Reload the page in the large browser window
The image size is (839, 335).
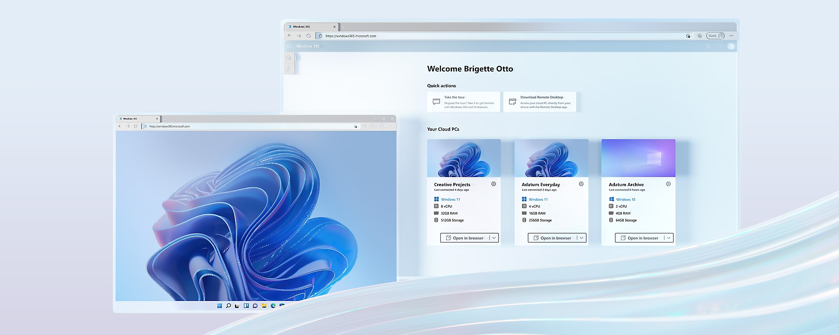[x=309, y=36]
